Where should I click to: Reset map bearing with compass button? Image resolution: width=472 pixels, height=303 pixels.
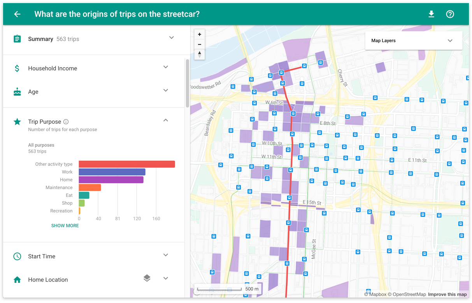coord(200,54)
